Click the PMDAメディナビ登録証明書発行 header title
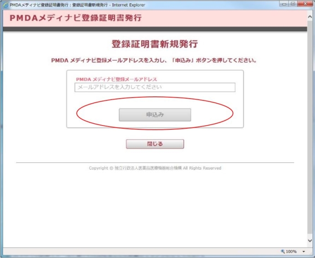315x258 pixels. (x=76, y=18)
